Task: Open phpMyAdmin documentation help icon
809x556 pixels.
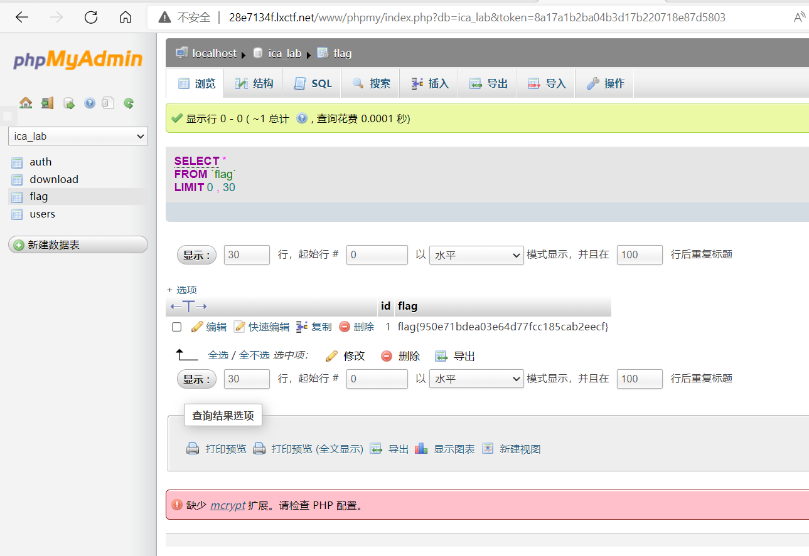Action: pos(90,103)
